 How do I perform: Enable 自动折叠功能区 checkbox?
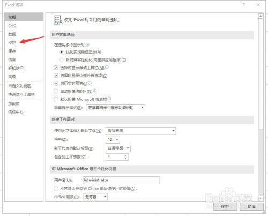coord(56,91)
